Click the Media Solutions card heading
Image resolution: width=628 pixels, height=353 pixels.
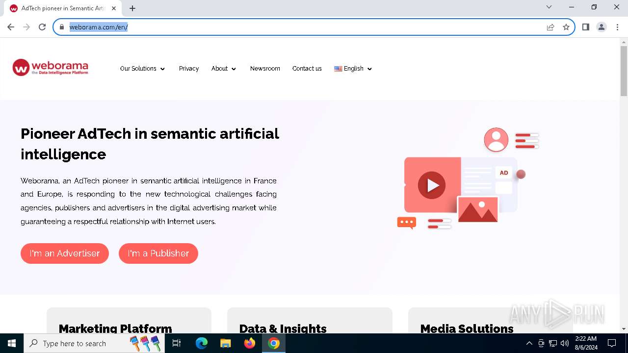point(467,328)
